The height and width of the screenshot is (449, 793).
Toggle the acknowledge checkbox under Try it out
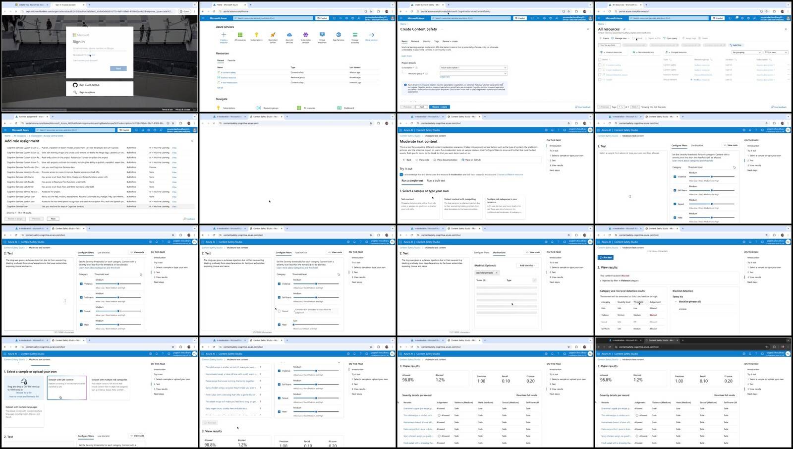click(x=401, y=174)
